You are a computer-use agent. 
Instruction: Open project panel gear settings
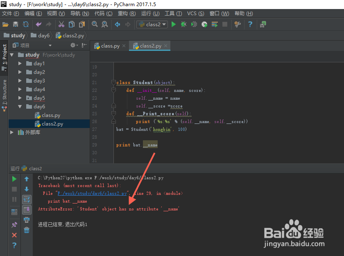point(74,45)
